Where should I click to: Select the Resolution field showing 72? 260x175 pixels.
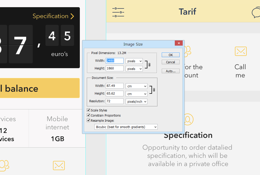point(115,101)
